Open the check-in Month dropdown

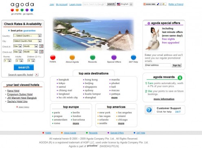pyautogui.click(x=31, y=46)
